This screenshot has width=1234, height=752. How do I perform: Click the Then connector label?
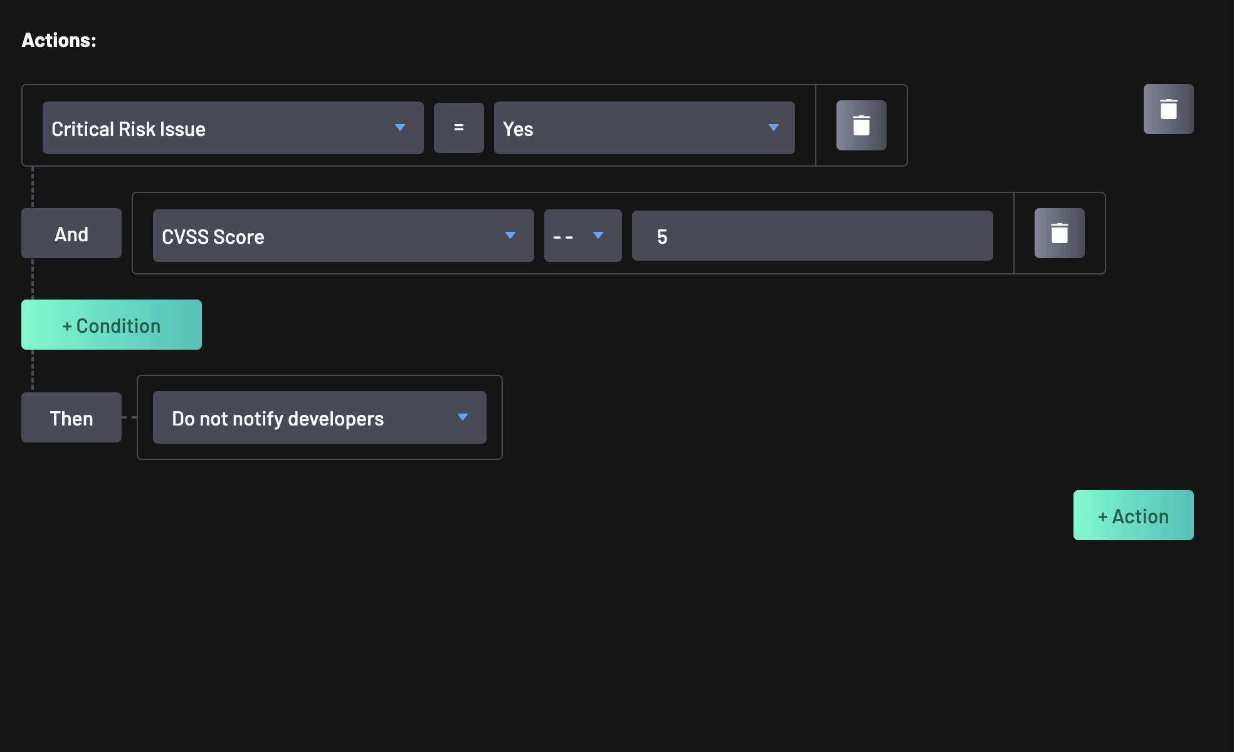click(x=71, y=417)
